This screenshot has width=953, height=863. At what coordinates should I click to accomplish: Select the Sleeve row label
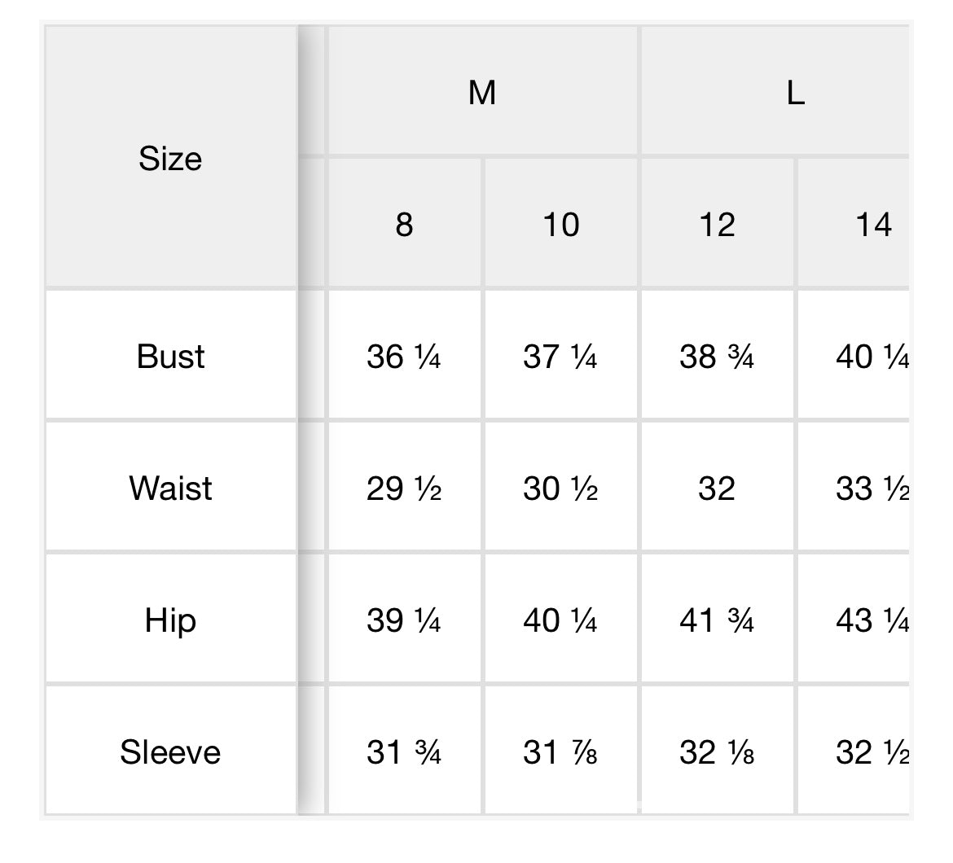point(170,751)
